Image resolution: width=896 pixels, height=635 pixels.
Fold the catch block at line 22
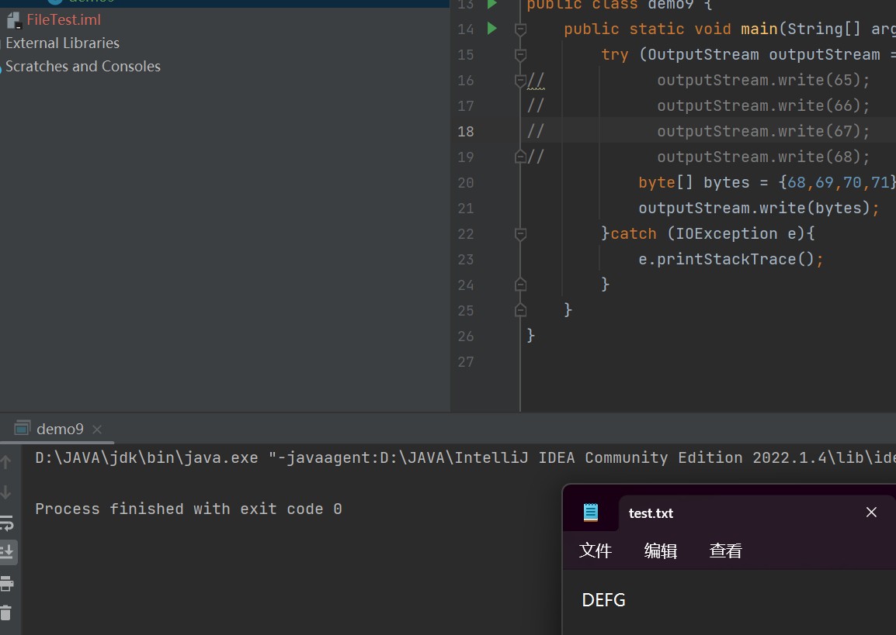[x=520, y=234]
